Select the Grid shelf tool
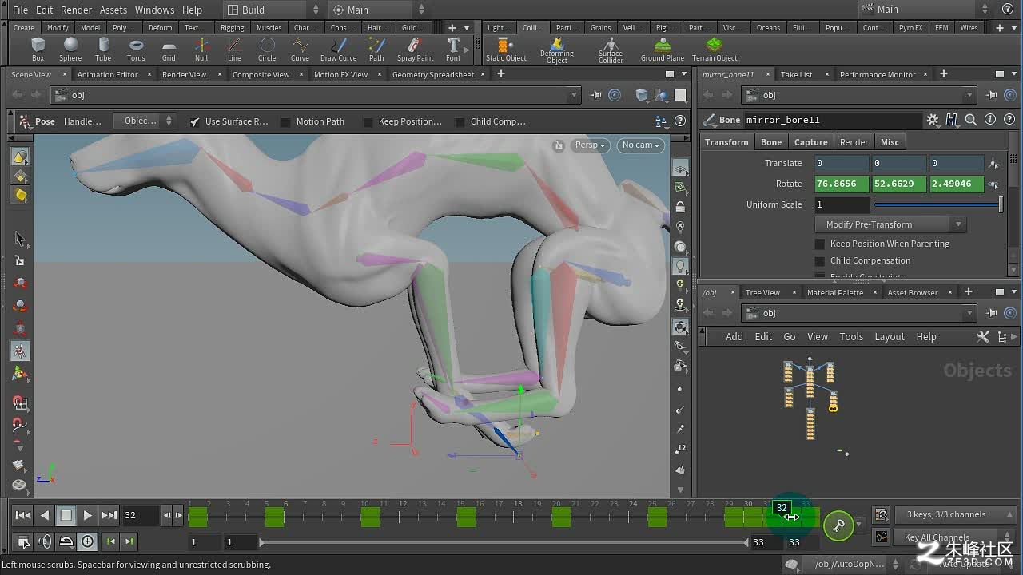Image resolution: width=1023 pixels, height=575 pixels. coord(169,50)
